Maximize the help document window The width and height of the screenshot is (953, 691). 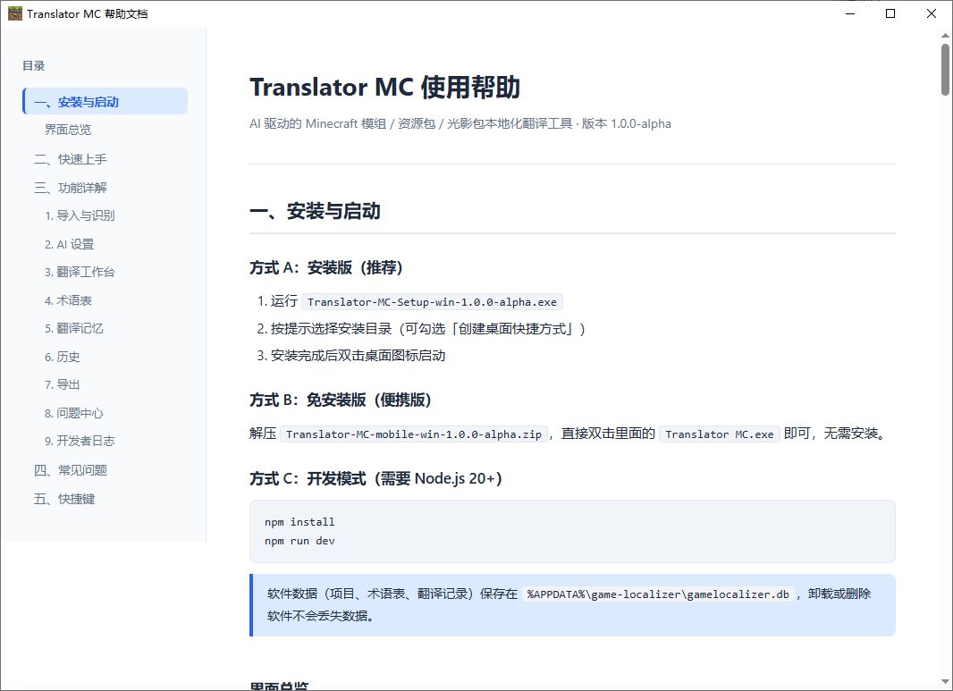[890, 13]
